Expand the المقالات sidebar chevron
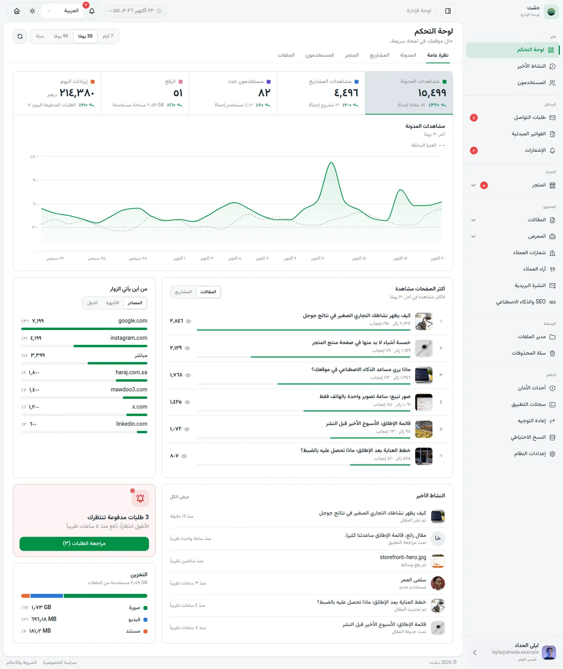This screenshot has height=669, width=563. tap(473, 220)
